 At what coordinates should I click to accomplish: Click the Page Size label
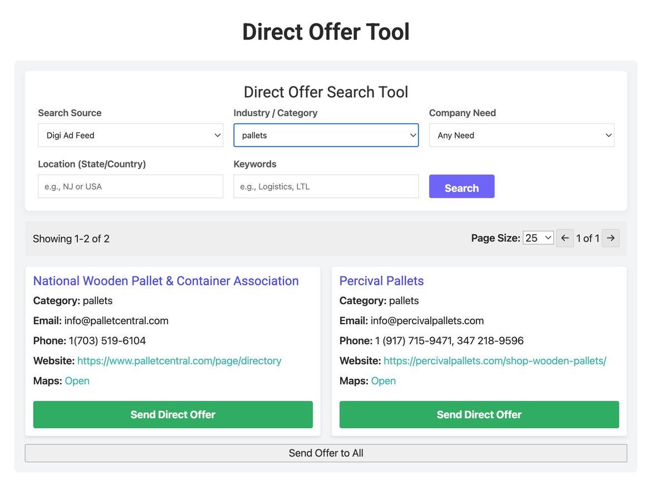pos(495,238)
